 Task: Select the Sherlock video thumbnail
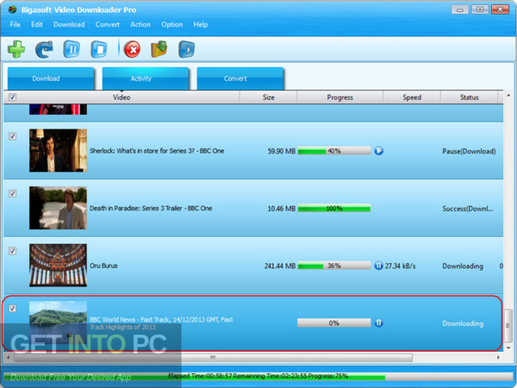[x=58, y=151]
